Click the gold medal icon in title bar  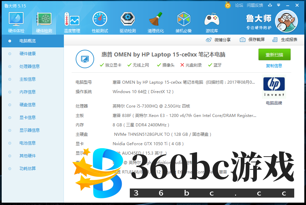228,5
